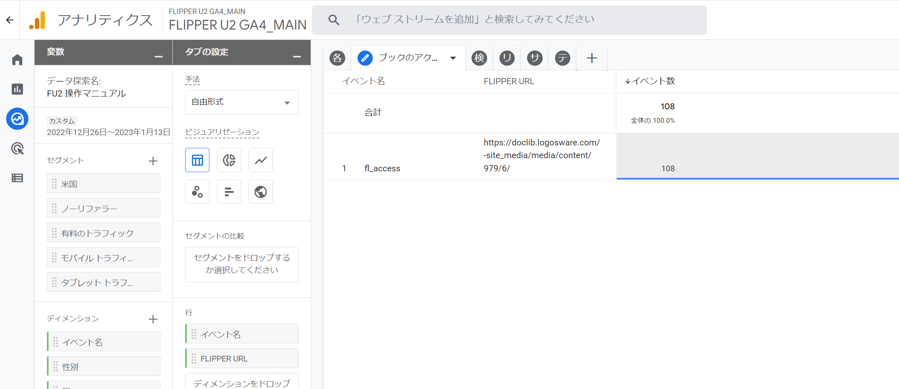The height and width of the screenshot is (389, 899).
Task: Click FLIPPER URL table column header
Action: 509,81
